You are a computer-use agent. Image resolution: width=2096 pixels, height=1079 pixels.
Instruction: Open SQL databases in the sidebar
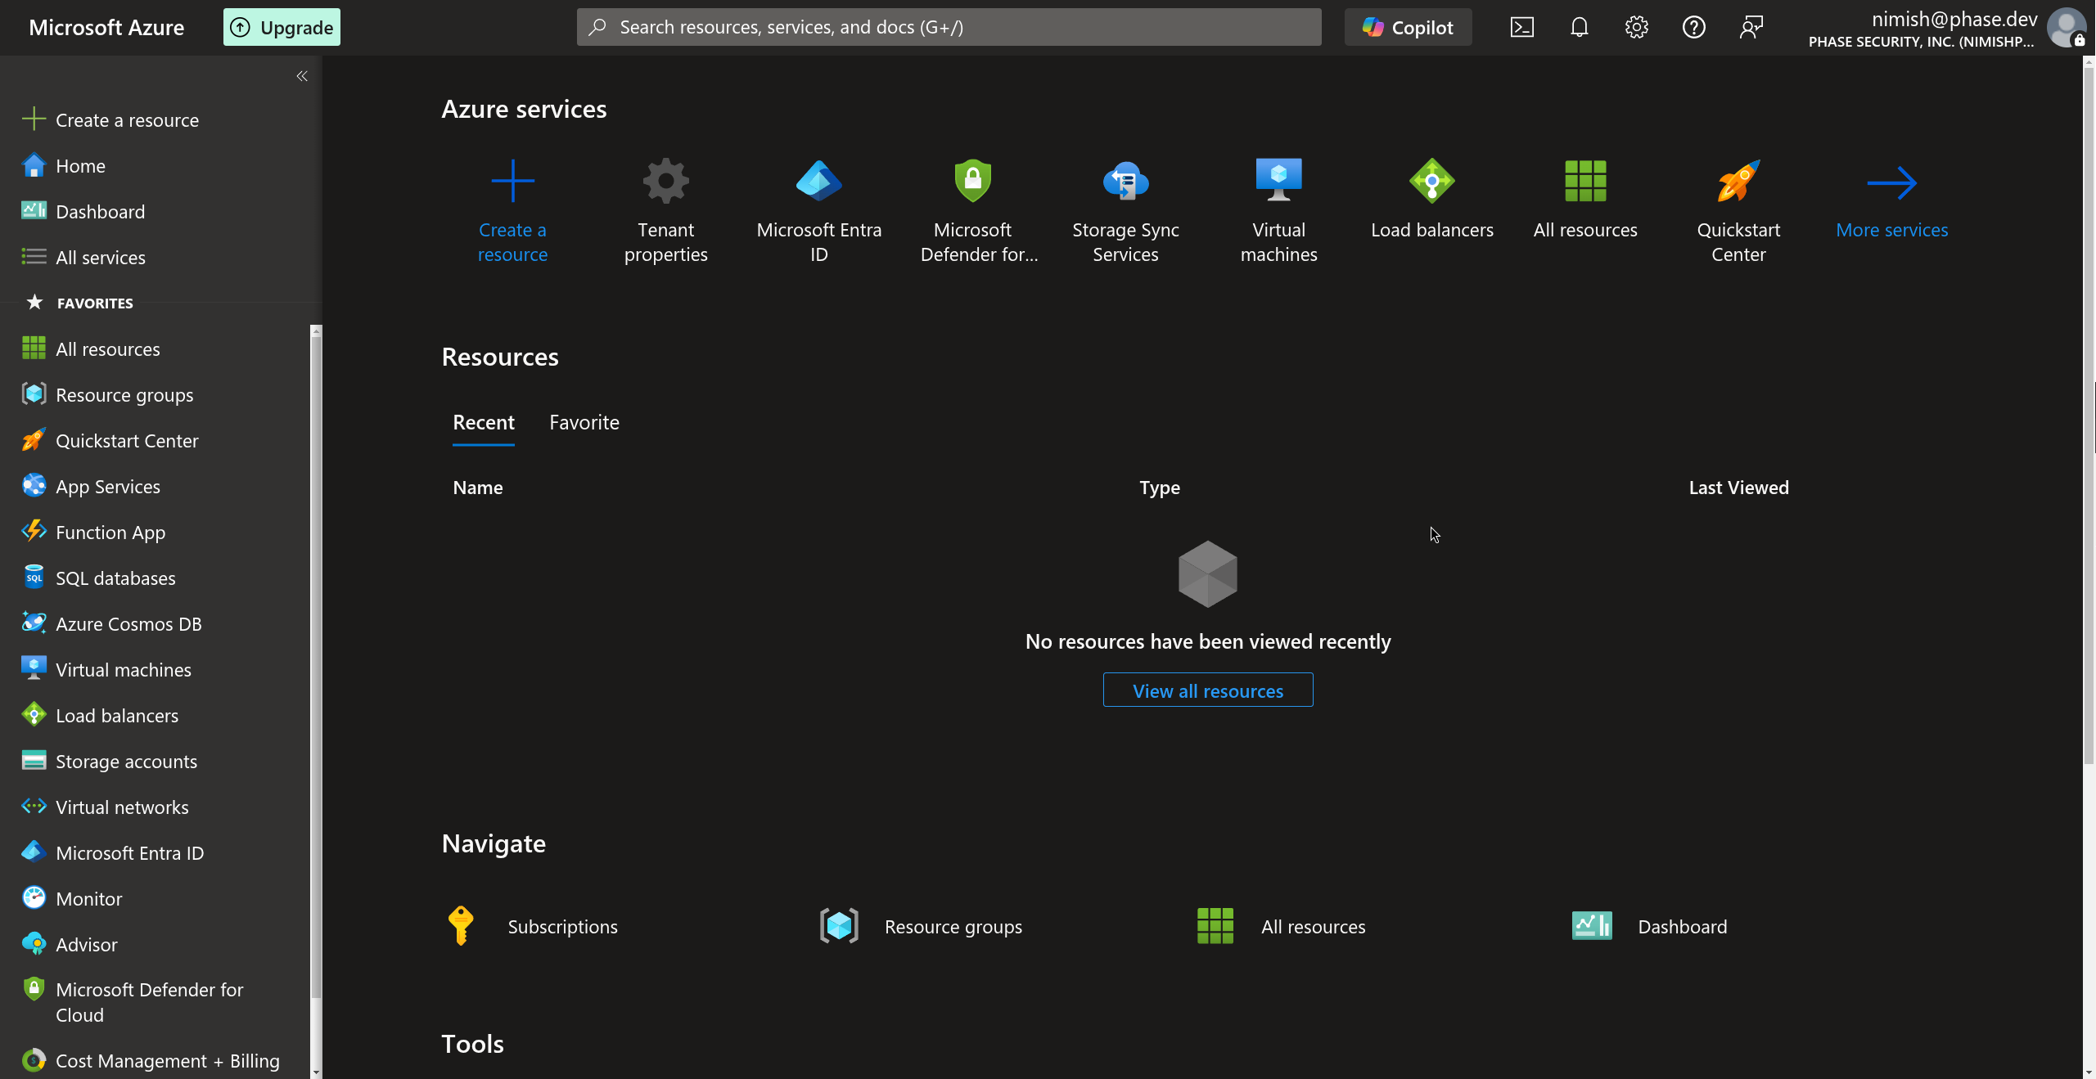click(x=156, y=578)
